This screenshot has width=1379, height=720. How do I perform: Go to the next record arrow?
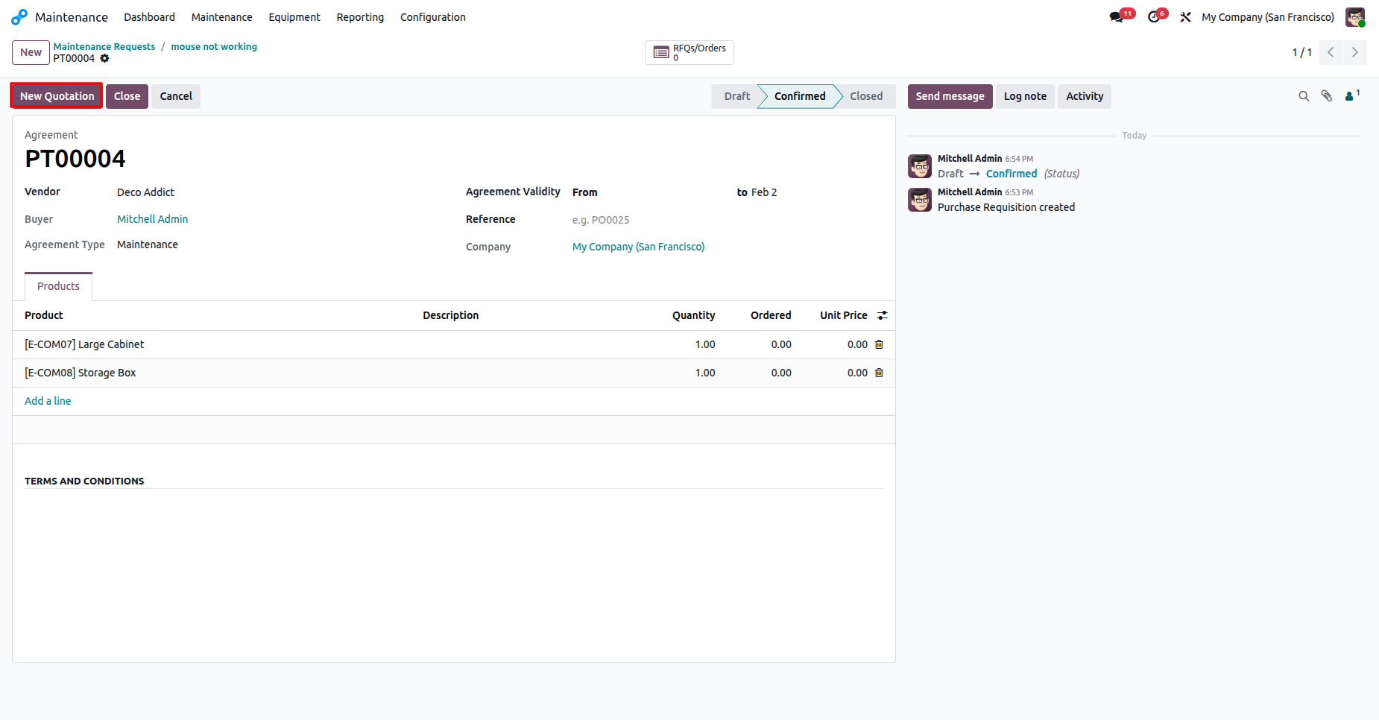pos(1355,52)
